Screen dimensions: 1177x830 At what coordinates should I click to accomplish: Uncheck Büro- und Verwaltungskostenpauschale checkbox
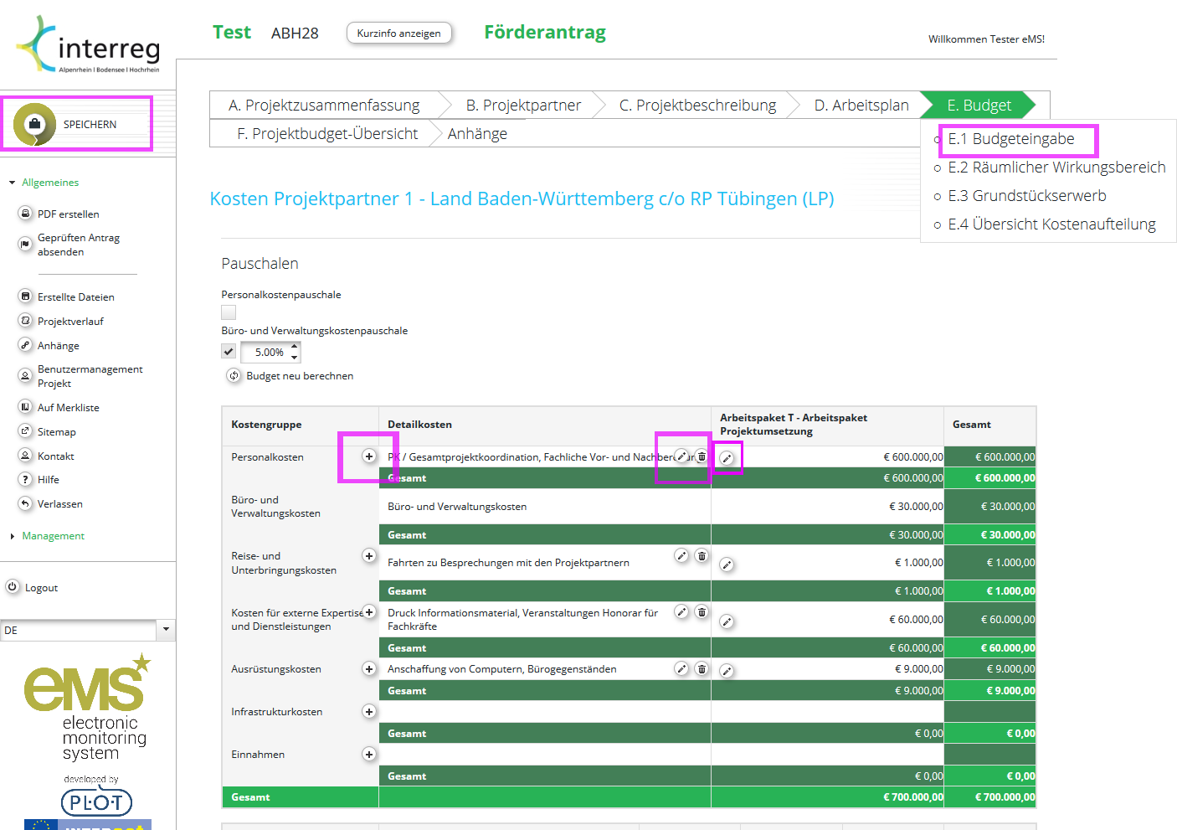tap(229, 351)
